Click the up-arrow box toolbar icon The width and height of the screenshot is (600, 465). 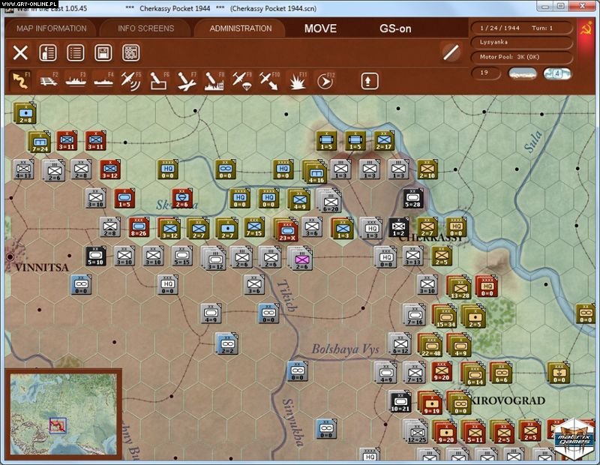pos(369,81)
